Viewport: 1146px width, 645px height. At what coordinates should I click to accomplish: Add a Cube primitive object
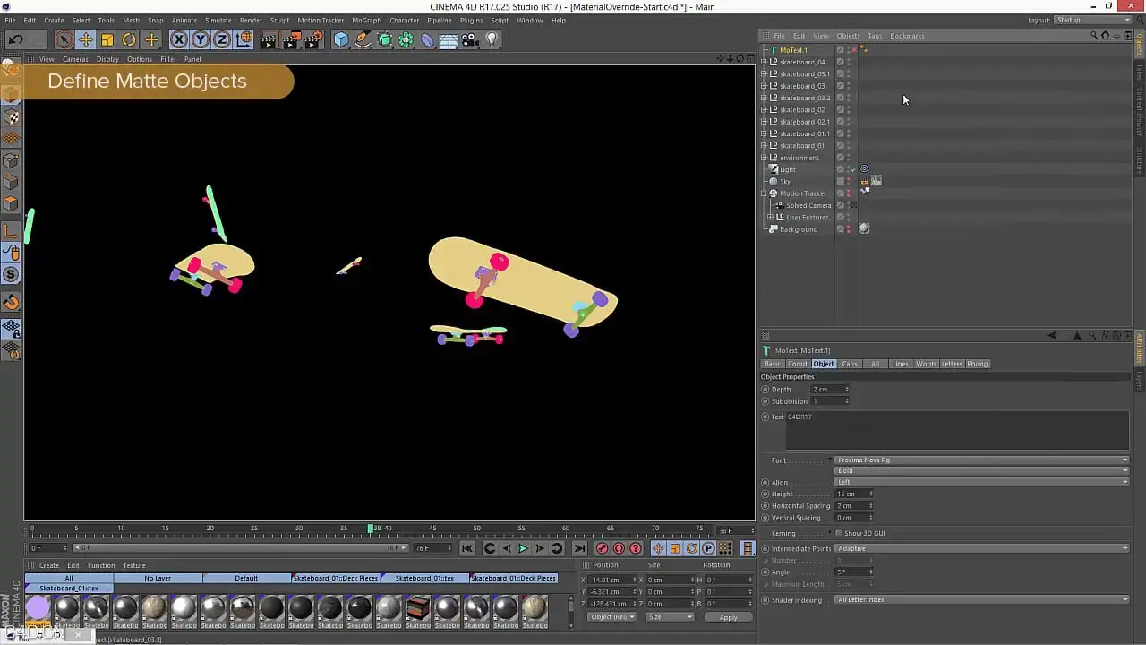pyautogui.click(x=341, y=39)
